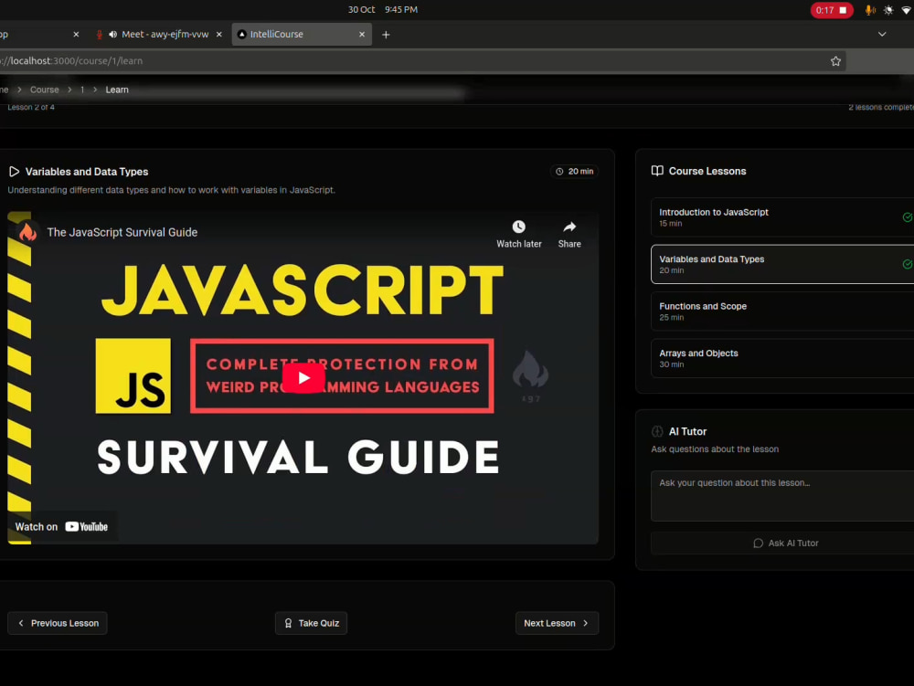
Task: Click the Share arrow icon on video
Action: tap(569, 227)
